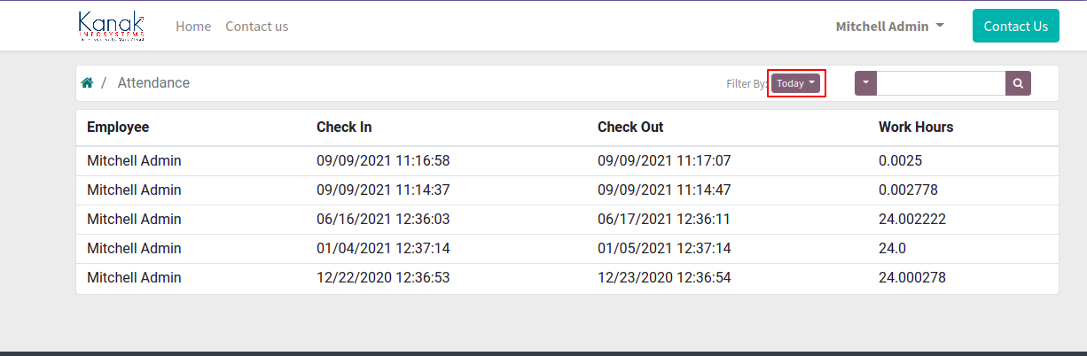The width and height of the screenshot is (1087, 356).
Task: Click the magnifier search button
Action: pos(1018,83)
